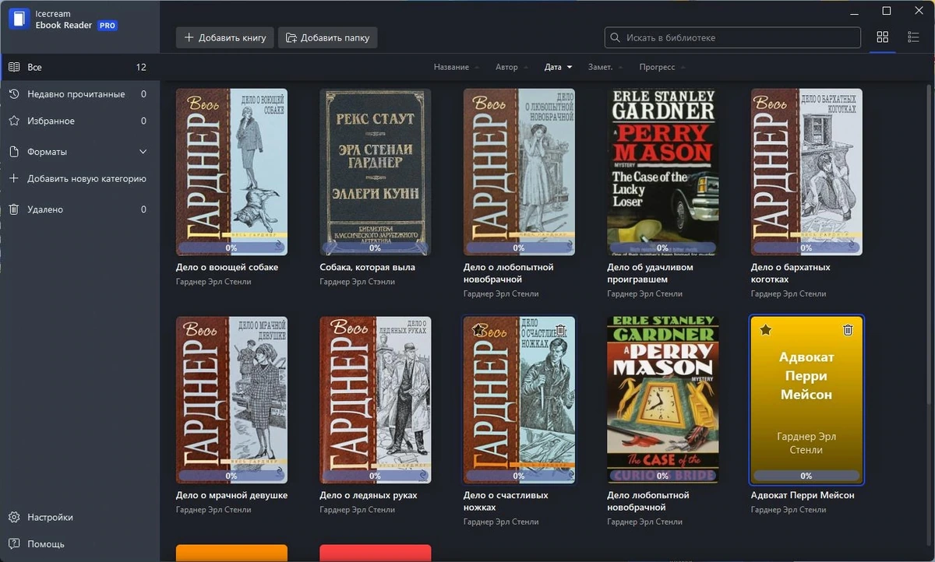The height and width of the screenshot is (562, 935).
Task: Click the trash icon next to 'Удалено'
Action: 14,209
